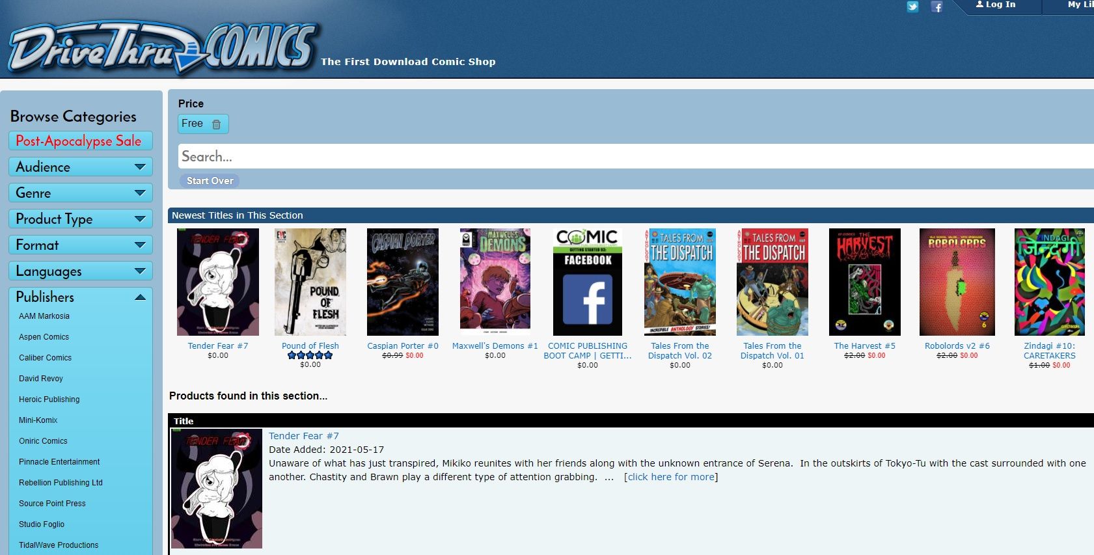Select publisher TidalWave Productions
The image size is (1094, 555).
(x=59, y=545)
